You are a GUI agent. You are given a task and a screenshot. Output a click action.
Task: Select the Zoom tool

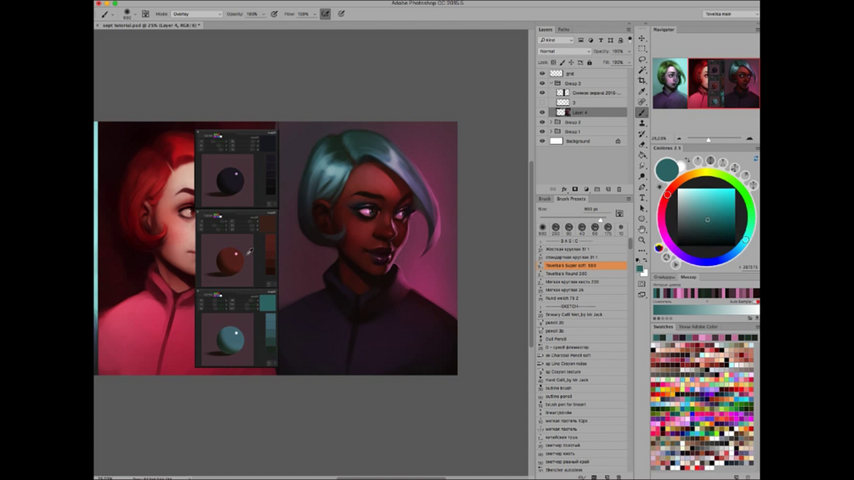pos(642,240)
